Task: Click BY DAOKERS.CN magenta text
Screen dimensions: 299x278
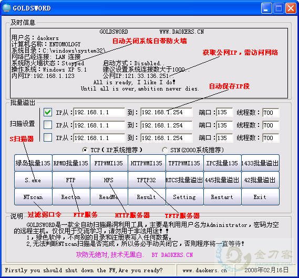Action: (172, 255)
